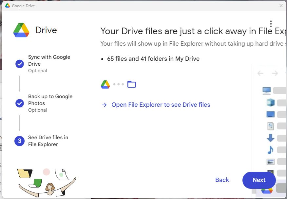Click the illustration of person juggling files
Viewport: 287px width, 199px height.
tap(47, 183)
